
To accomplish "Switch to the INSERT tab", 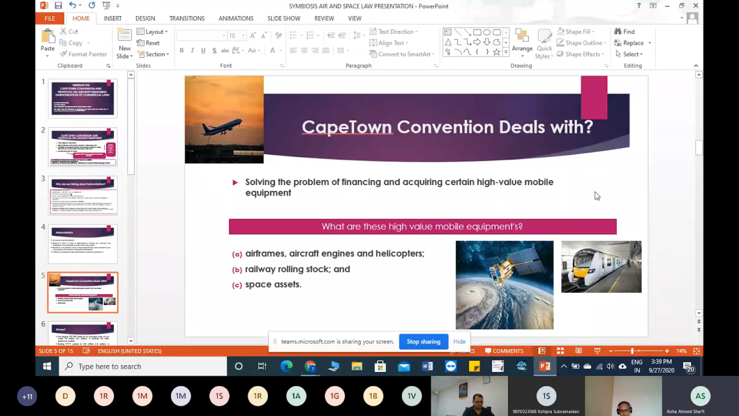I will [113, 18].
